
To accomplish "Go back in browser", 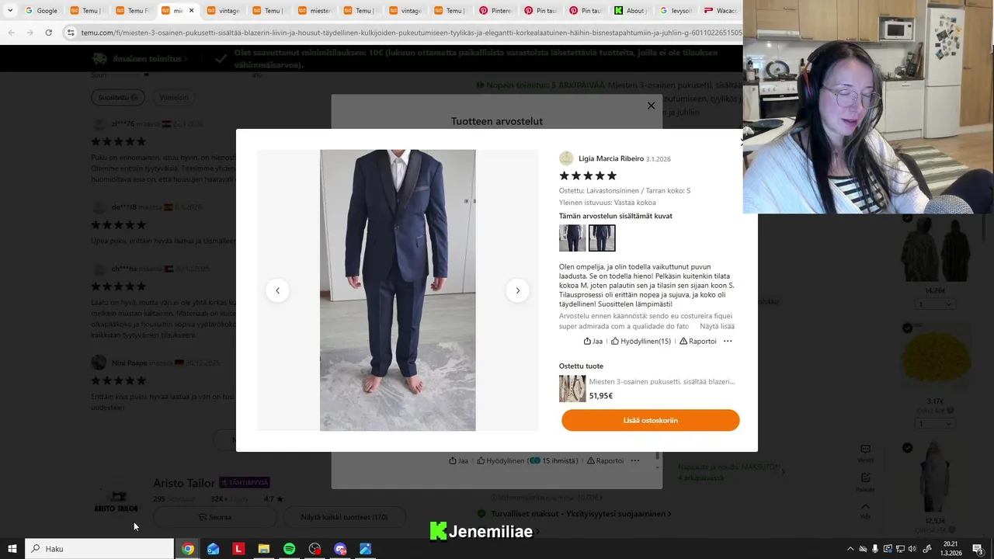I will tap(11, 33).
